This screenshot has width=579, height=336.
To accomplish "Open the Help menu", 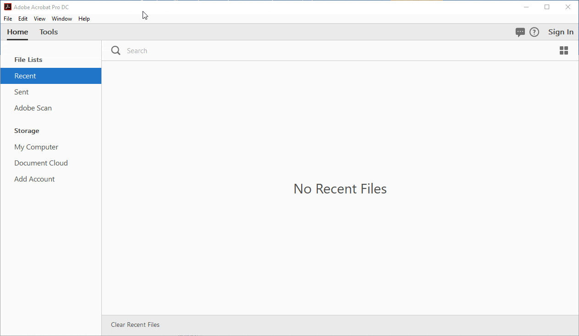I will click(x=84, y=19).
